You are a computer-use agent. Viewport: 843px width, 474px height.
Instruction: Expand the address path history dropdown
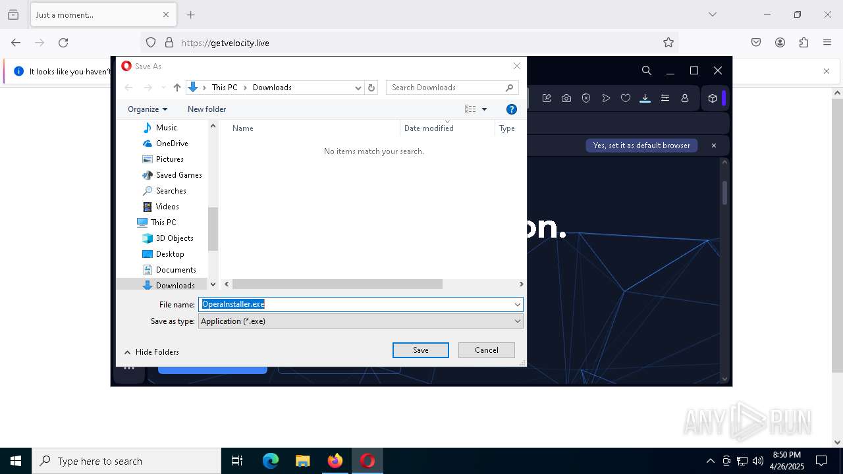click(358, 88)
